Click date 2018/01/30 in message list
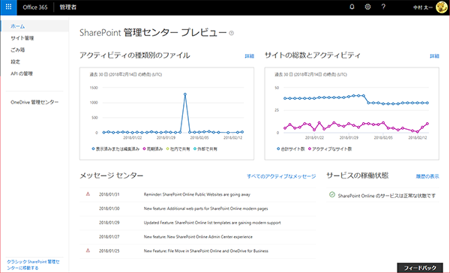 coord(109,208)
